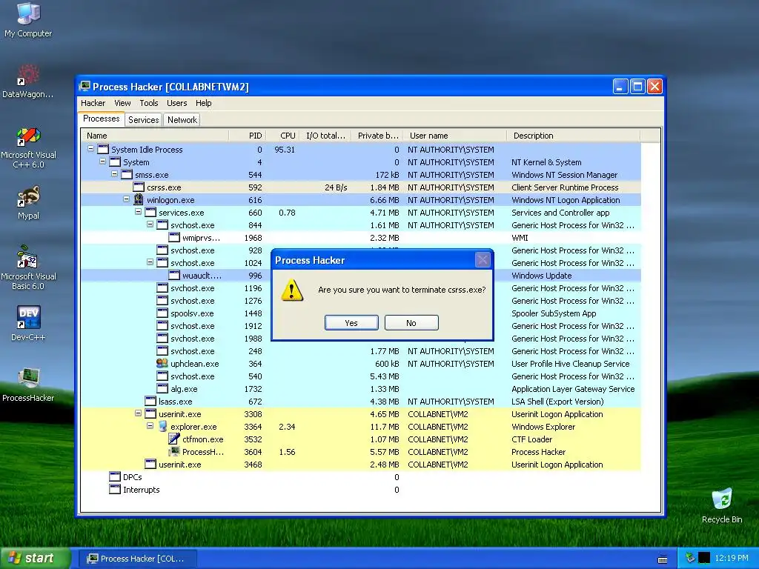759x569 pixels.
Task: Sort by the CPU column header
Action: tap(282, 136)
